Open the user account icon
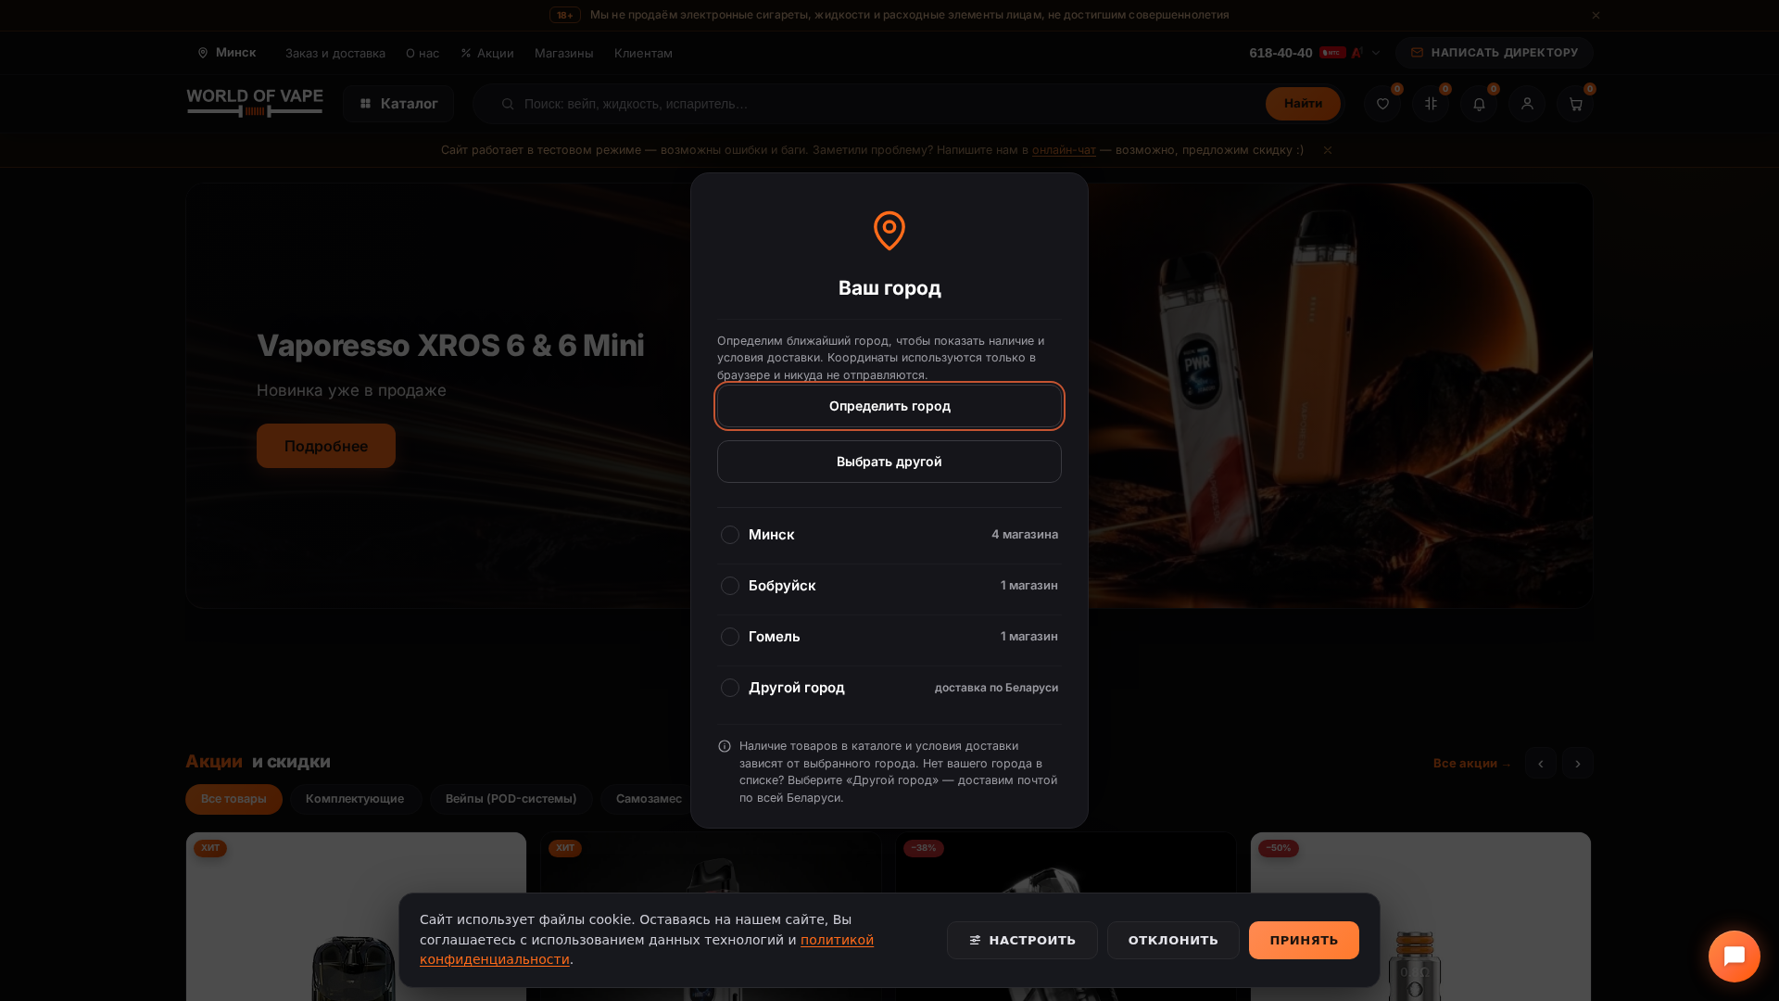The width and height of the screenshot is (1779, 1001). point(1527,104)
